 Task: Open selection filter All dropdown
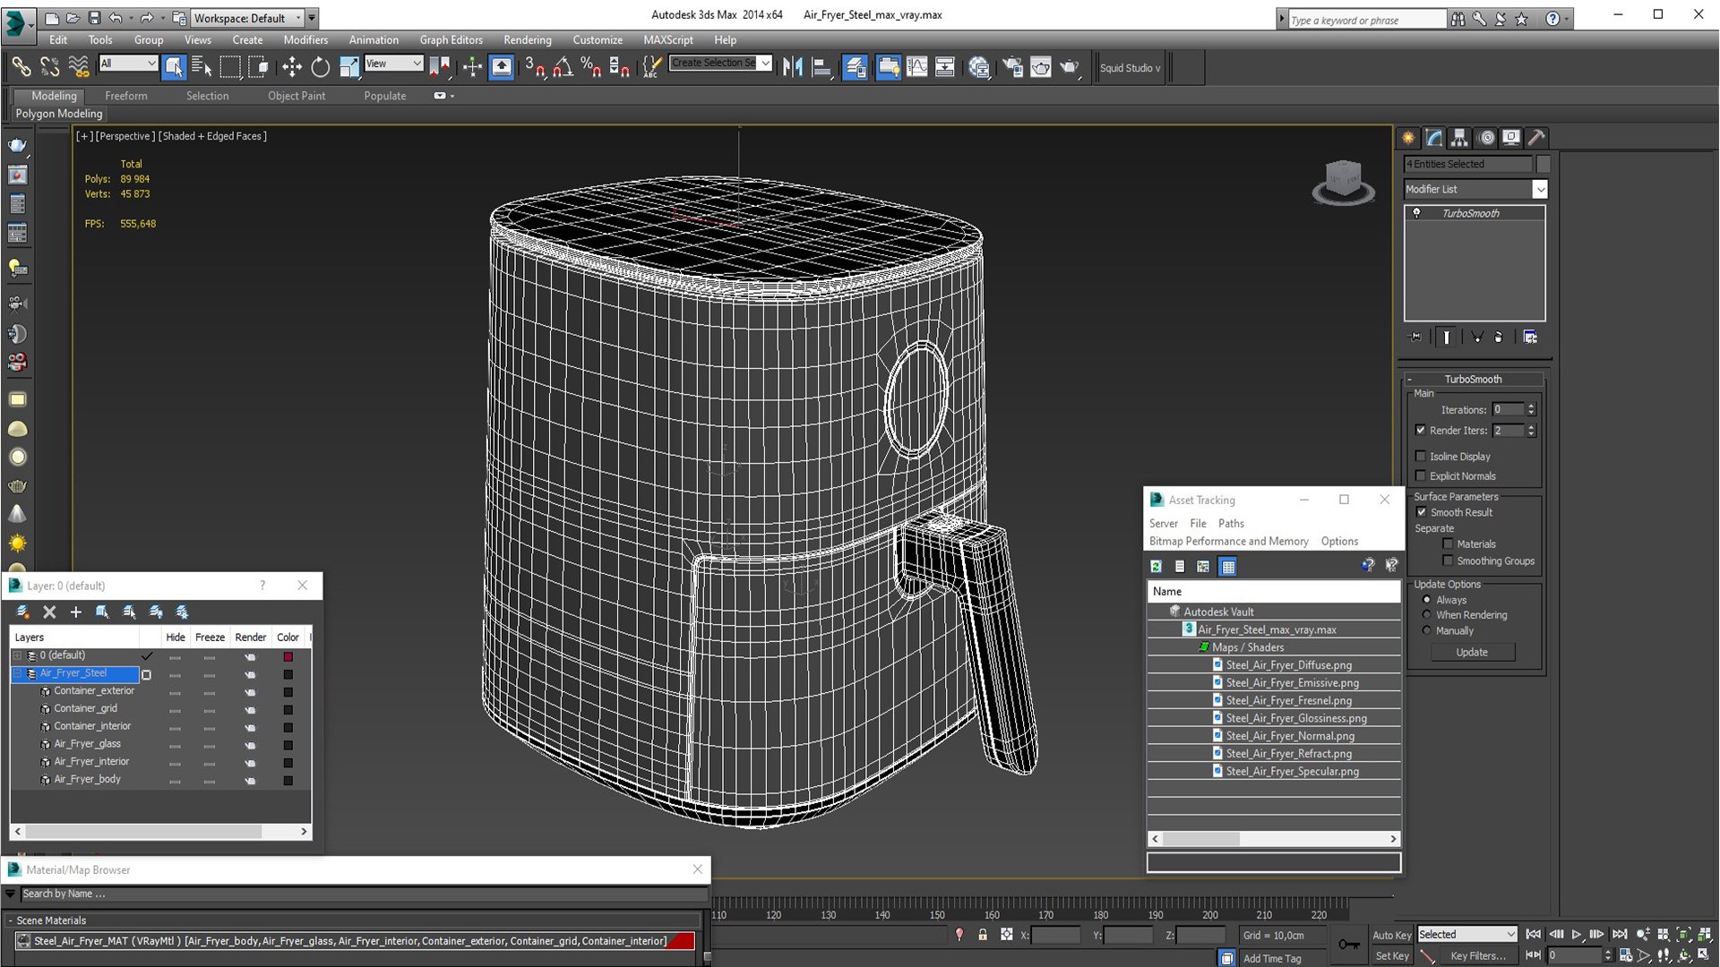128,63
